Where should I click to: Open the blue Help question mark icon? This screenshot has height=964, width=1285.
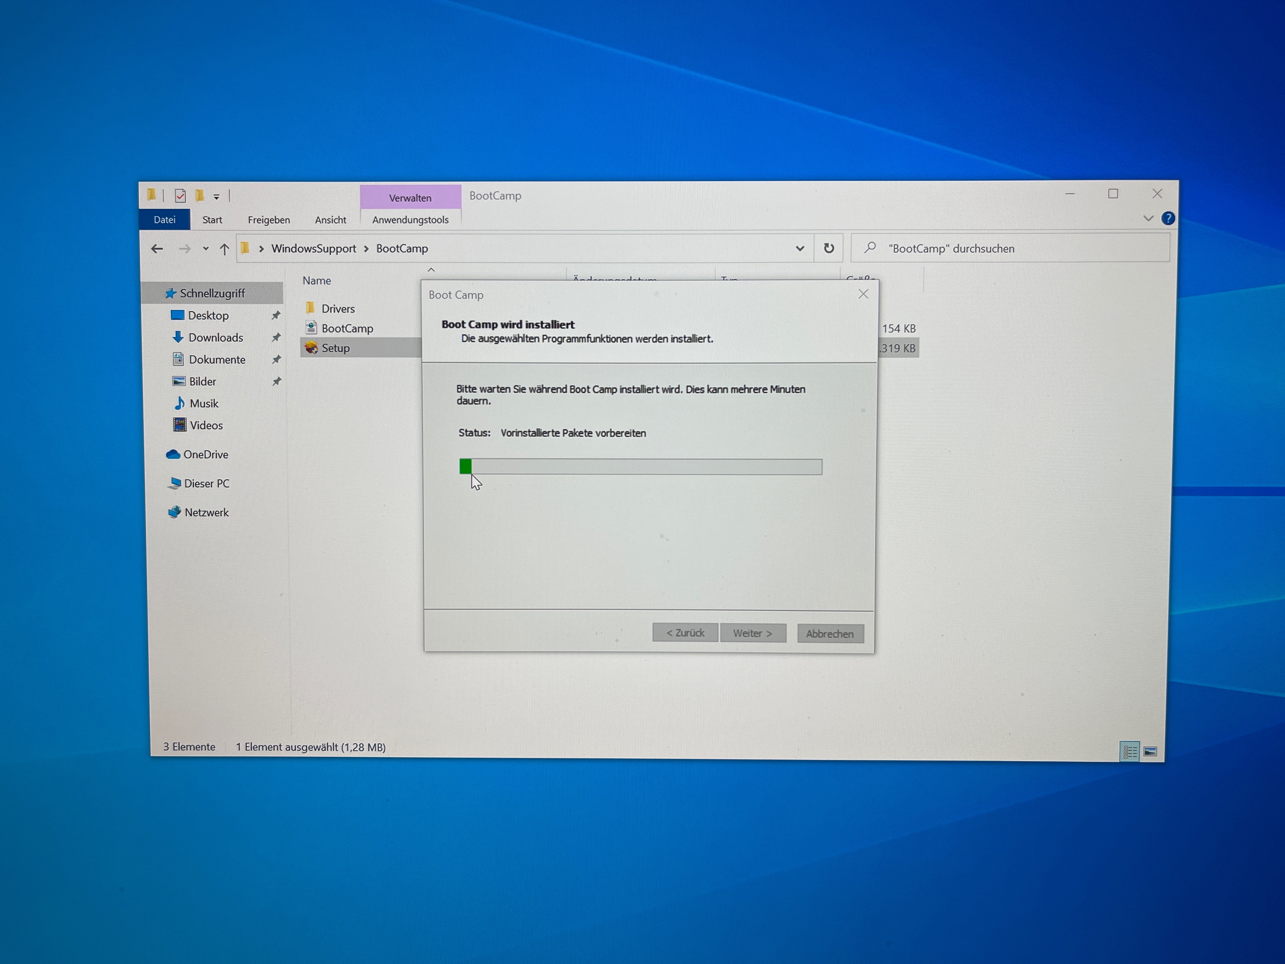1168,218
